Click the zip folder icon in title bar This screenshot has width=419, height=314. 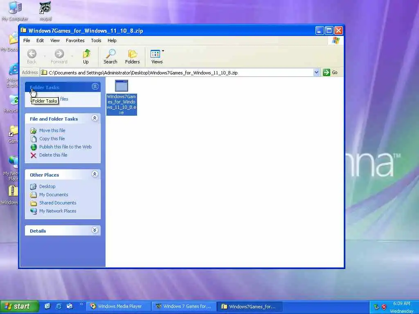point(24,30)
